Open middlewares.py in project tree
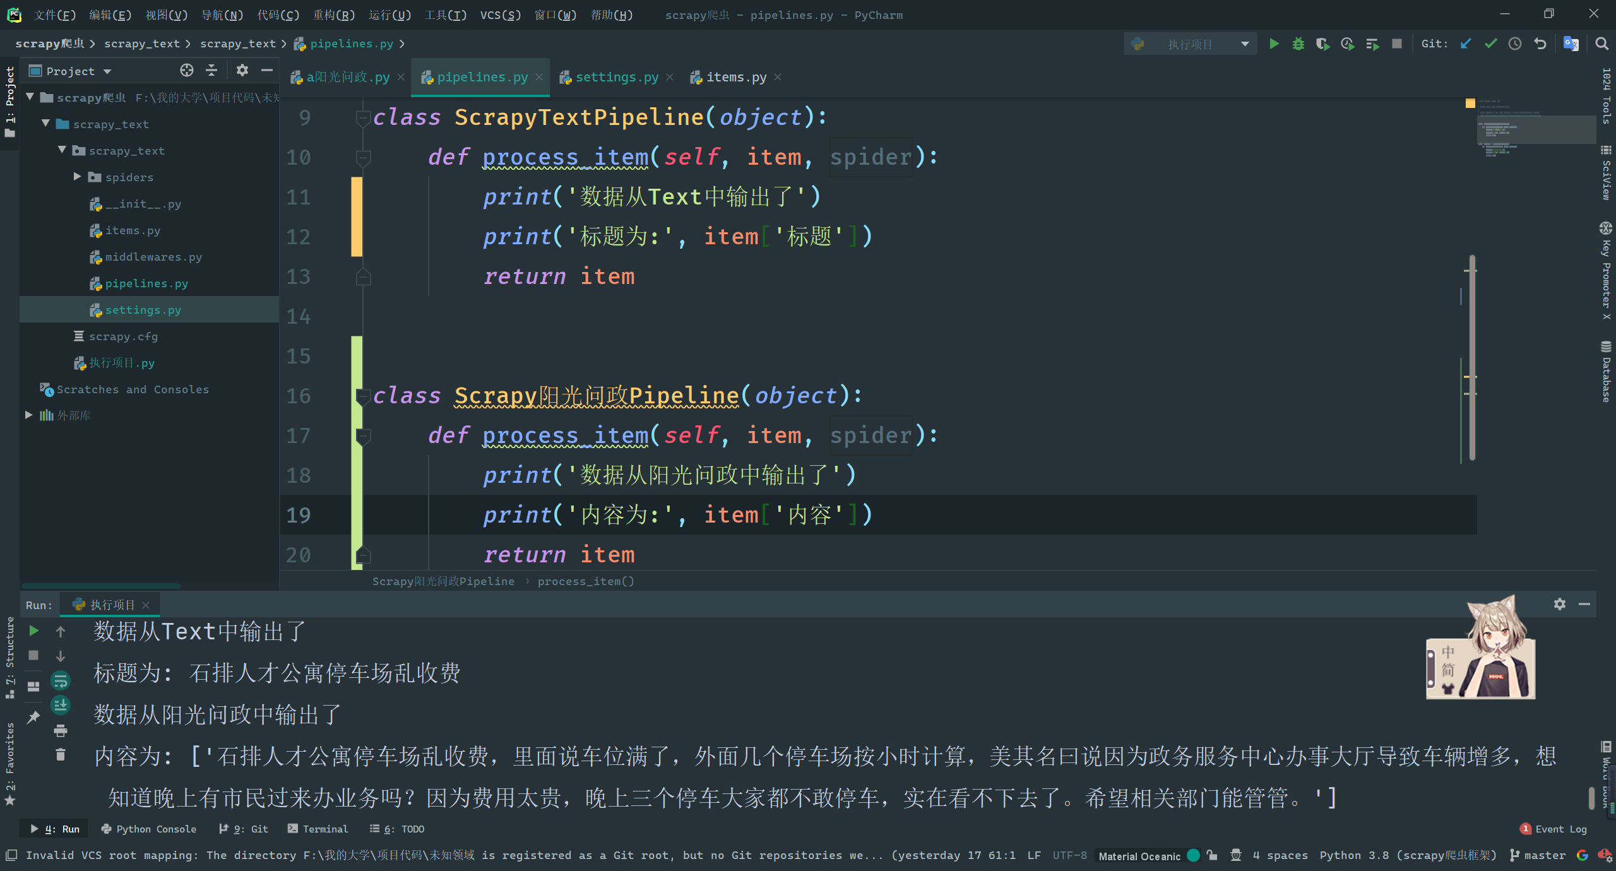The width and height of the screenshot is (1616, 871). [153, 257]
